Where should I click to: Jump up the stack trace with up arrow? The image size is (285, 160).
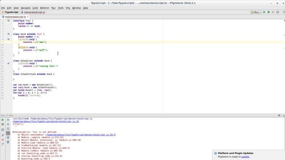pos(8,120)
